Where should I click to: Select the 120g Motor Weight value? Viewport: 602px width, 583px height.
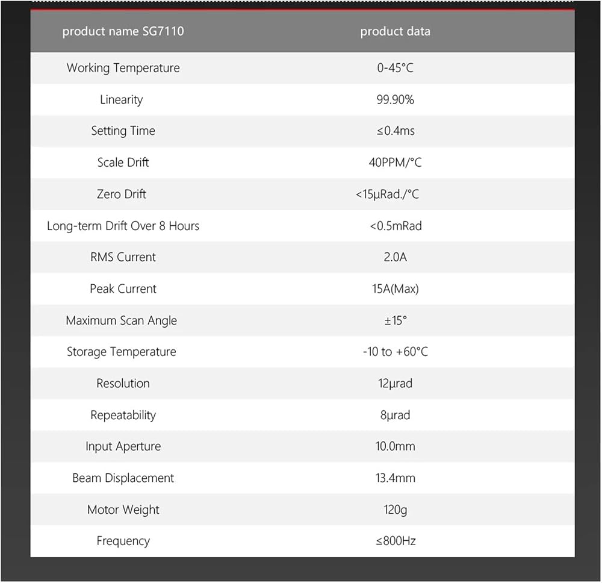tap(395, 510)
